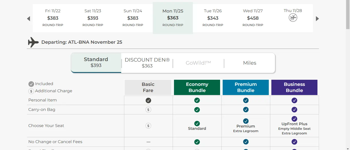350x150 pixels.
Task: Click the Included checkmark legend icon
Action: [x=31, y=84]
